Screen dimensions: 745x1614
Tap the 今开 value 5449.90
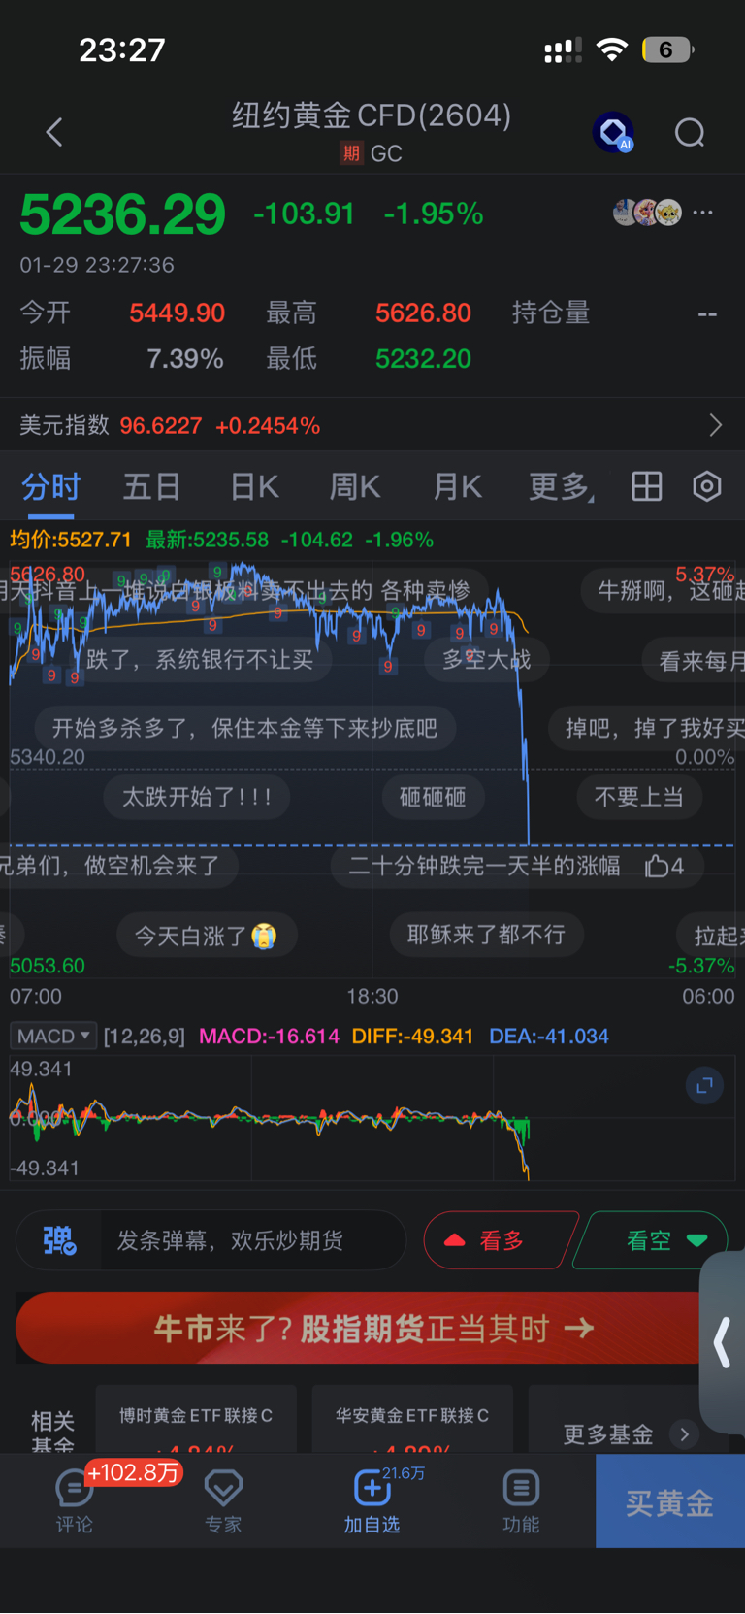point(177,313)
